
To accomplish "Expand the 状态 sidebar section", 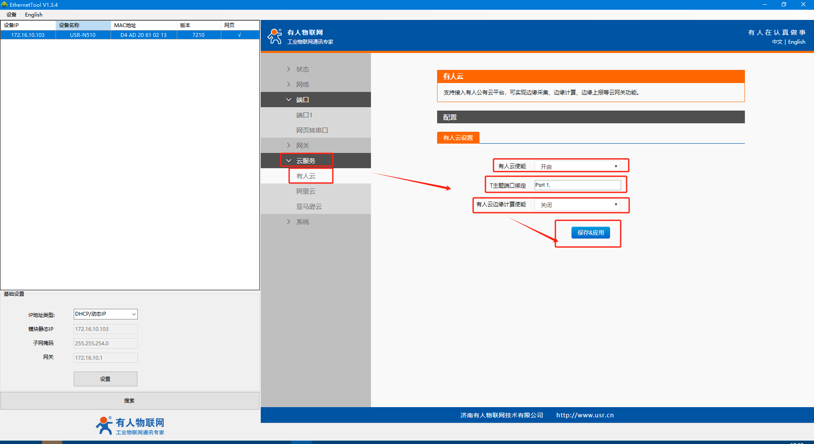I will point(302,69).
